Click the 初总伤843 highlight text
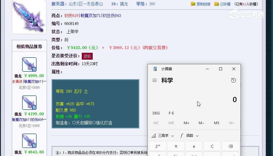273x156 pixels. 112,15
